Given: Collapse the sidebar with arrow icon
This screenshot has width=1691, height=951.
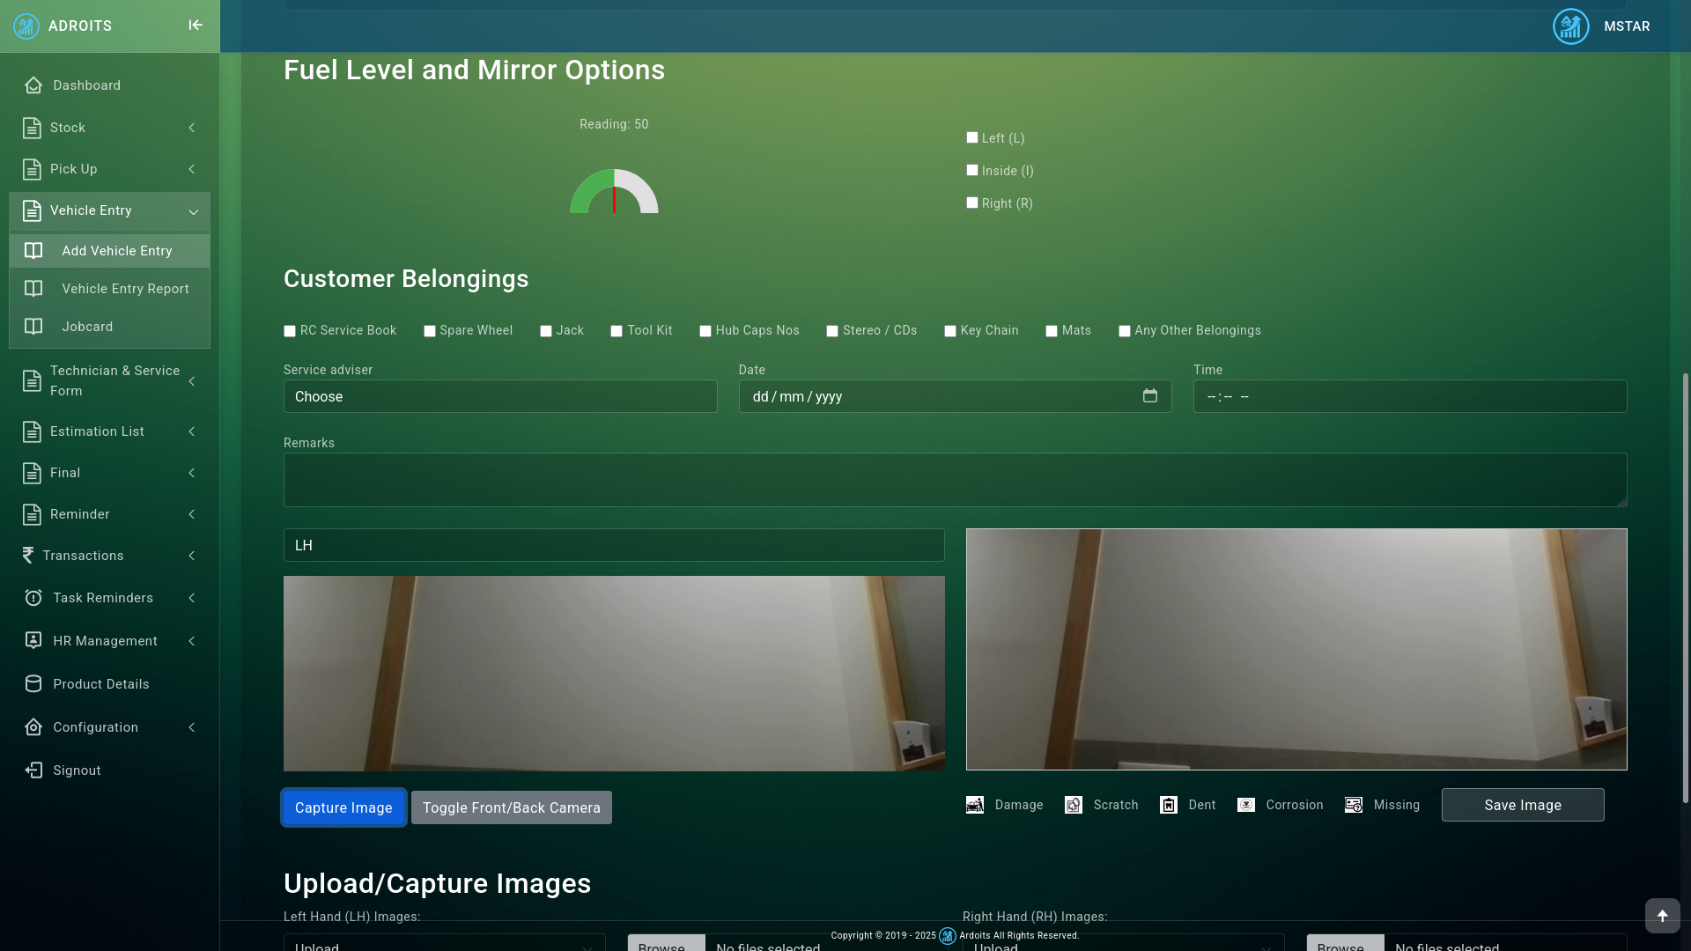Looking at the screenshot, I should pos(196,26).
